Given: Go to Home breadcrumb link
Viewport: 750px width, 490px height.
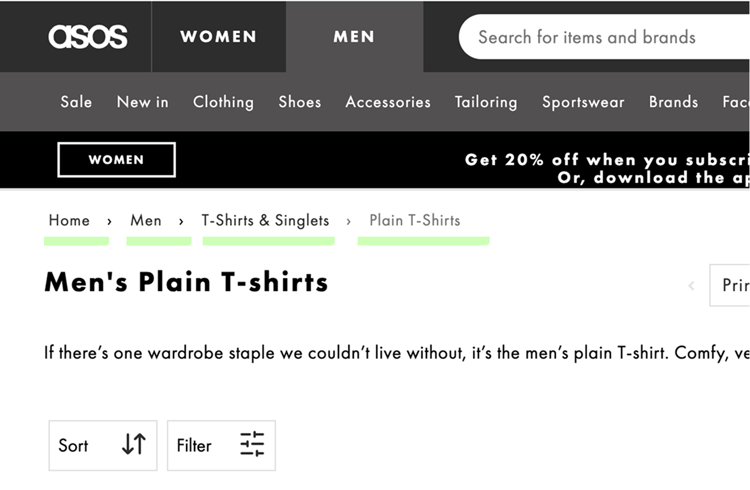Looking at the screenshot, I should [69, 221].
